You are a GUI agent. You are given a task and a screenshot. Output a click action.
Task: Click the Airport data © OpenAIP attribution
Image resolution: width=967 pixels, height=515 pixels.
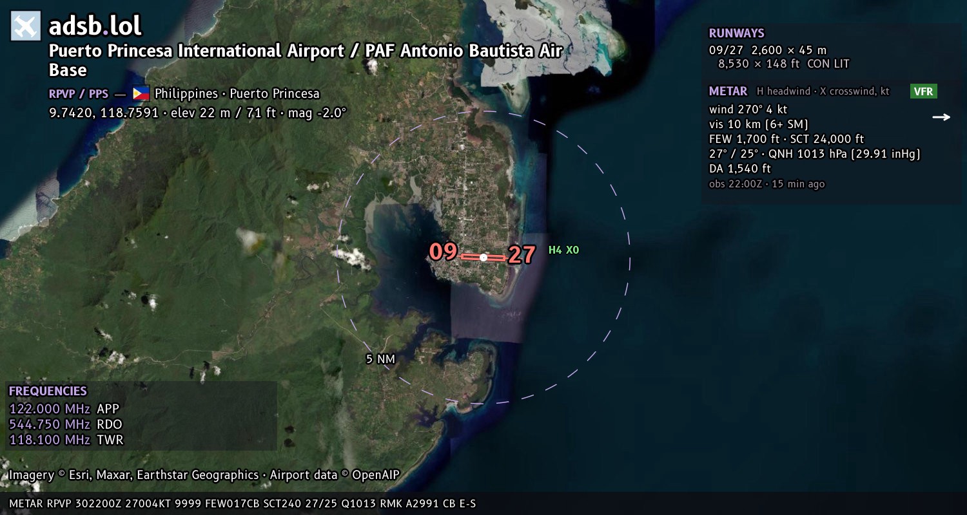click(335, 475)
